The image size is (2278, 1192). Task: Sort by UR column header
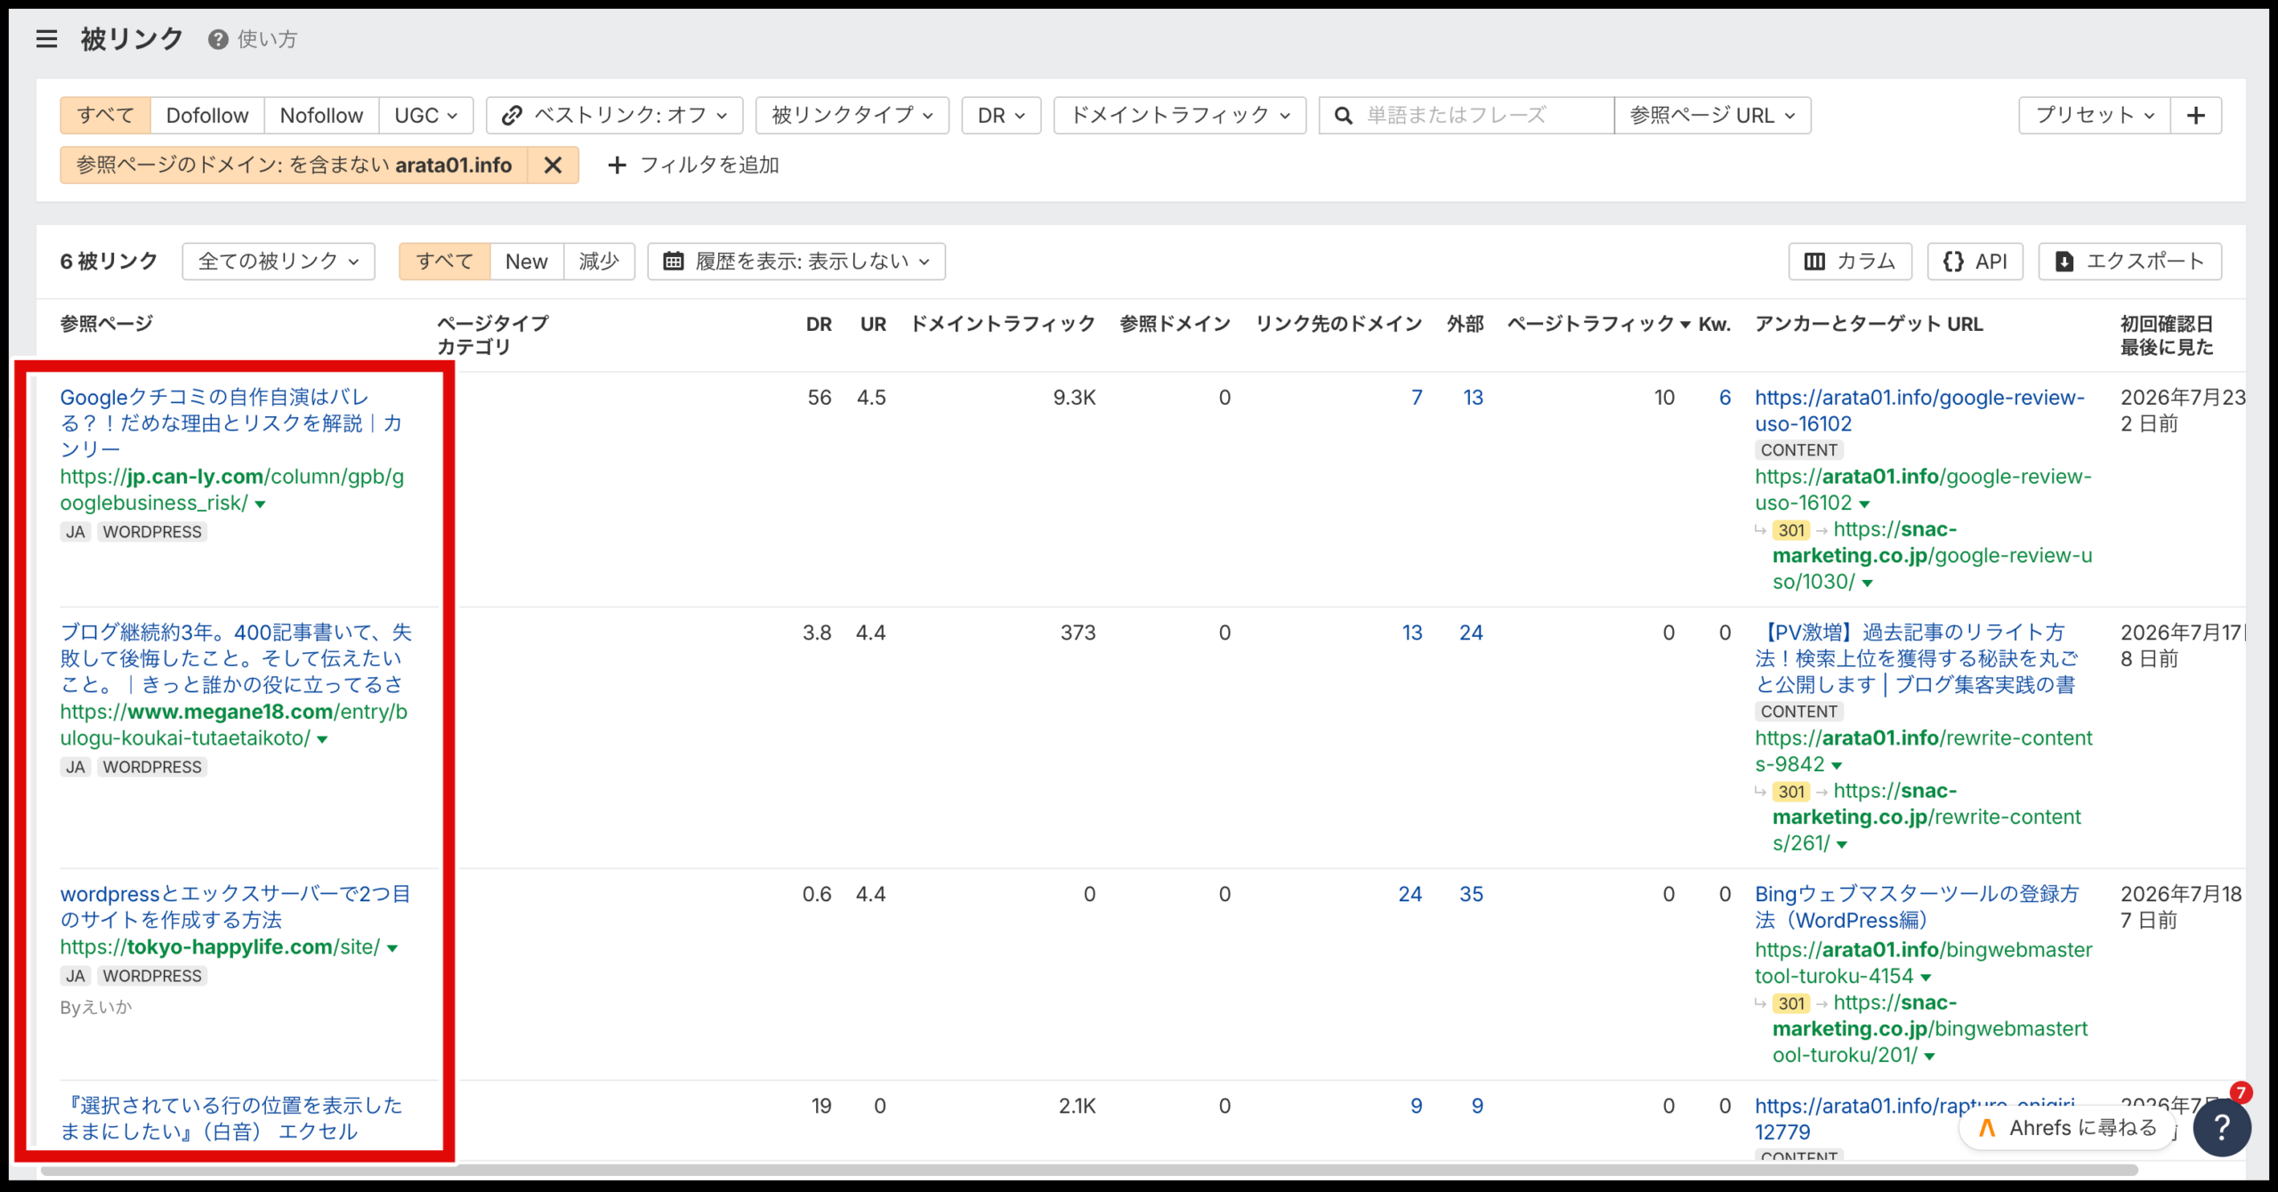click(873, 324)
